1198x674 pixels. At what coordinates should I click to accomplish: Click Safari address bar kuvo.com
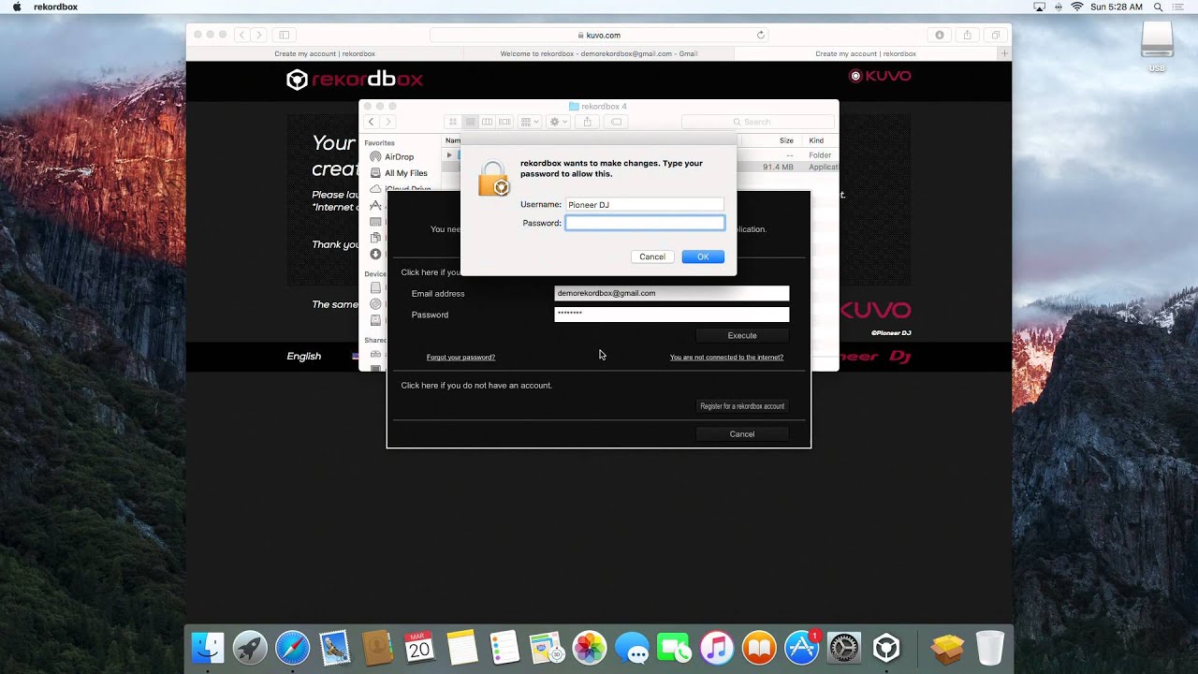(599, 35)
